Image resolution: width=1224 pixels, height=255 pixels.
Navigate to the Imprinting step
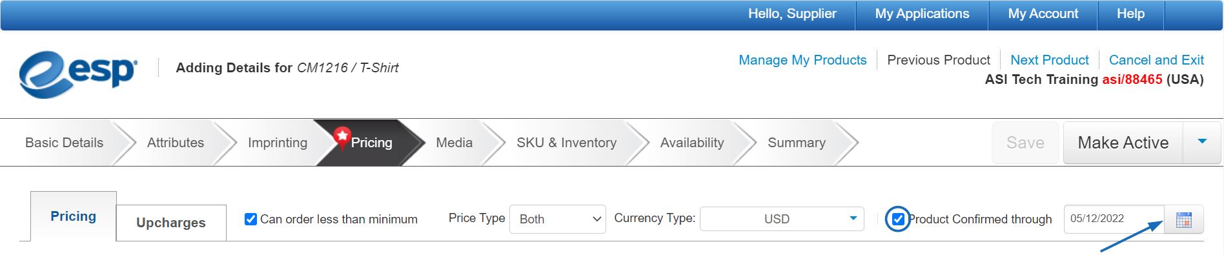pyautogui.click(x=278, y=143)
